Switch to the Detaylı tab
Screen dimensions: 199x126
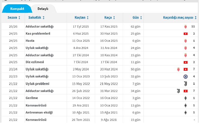coord(43,9)
